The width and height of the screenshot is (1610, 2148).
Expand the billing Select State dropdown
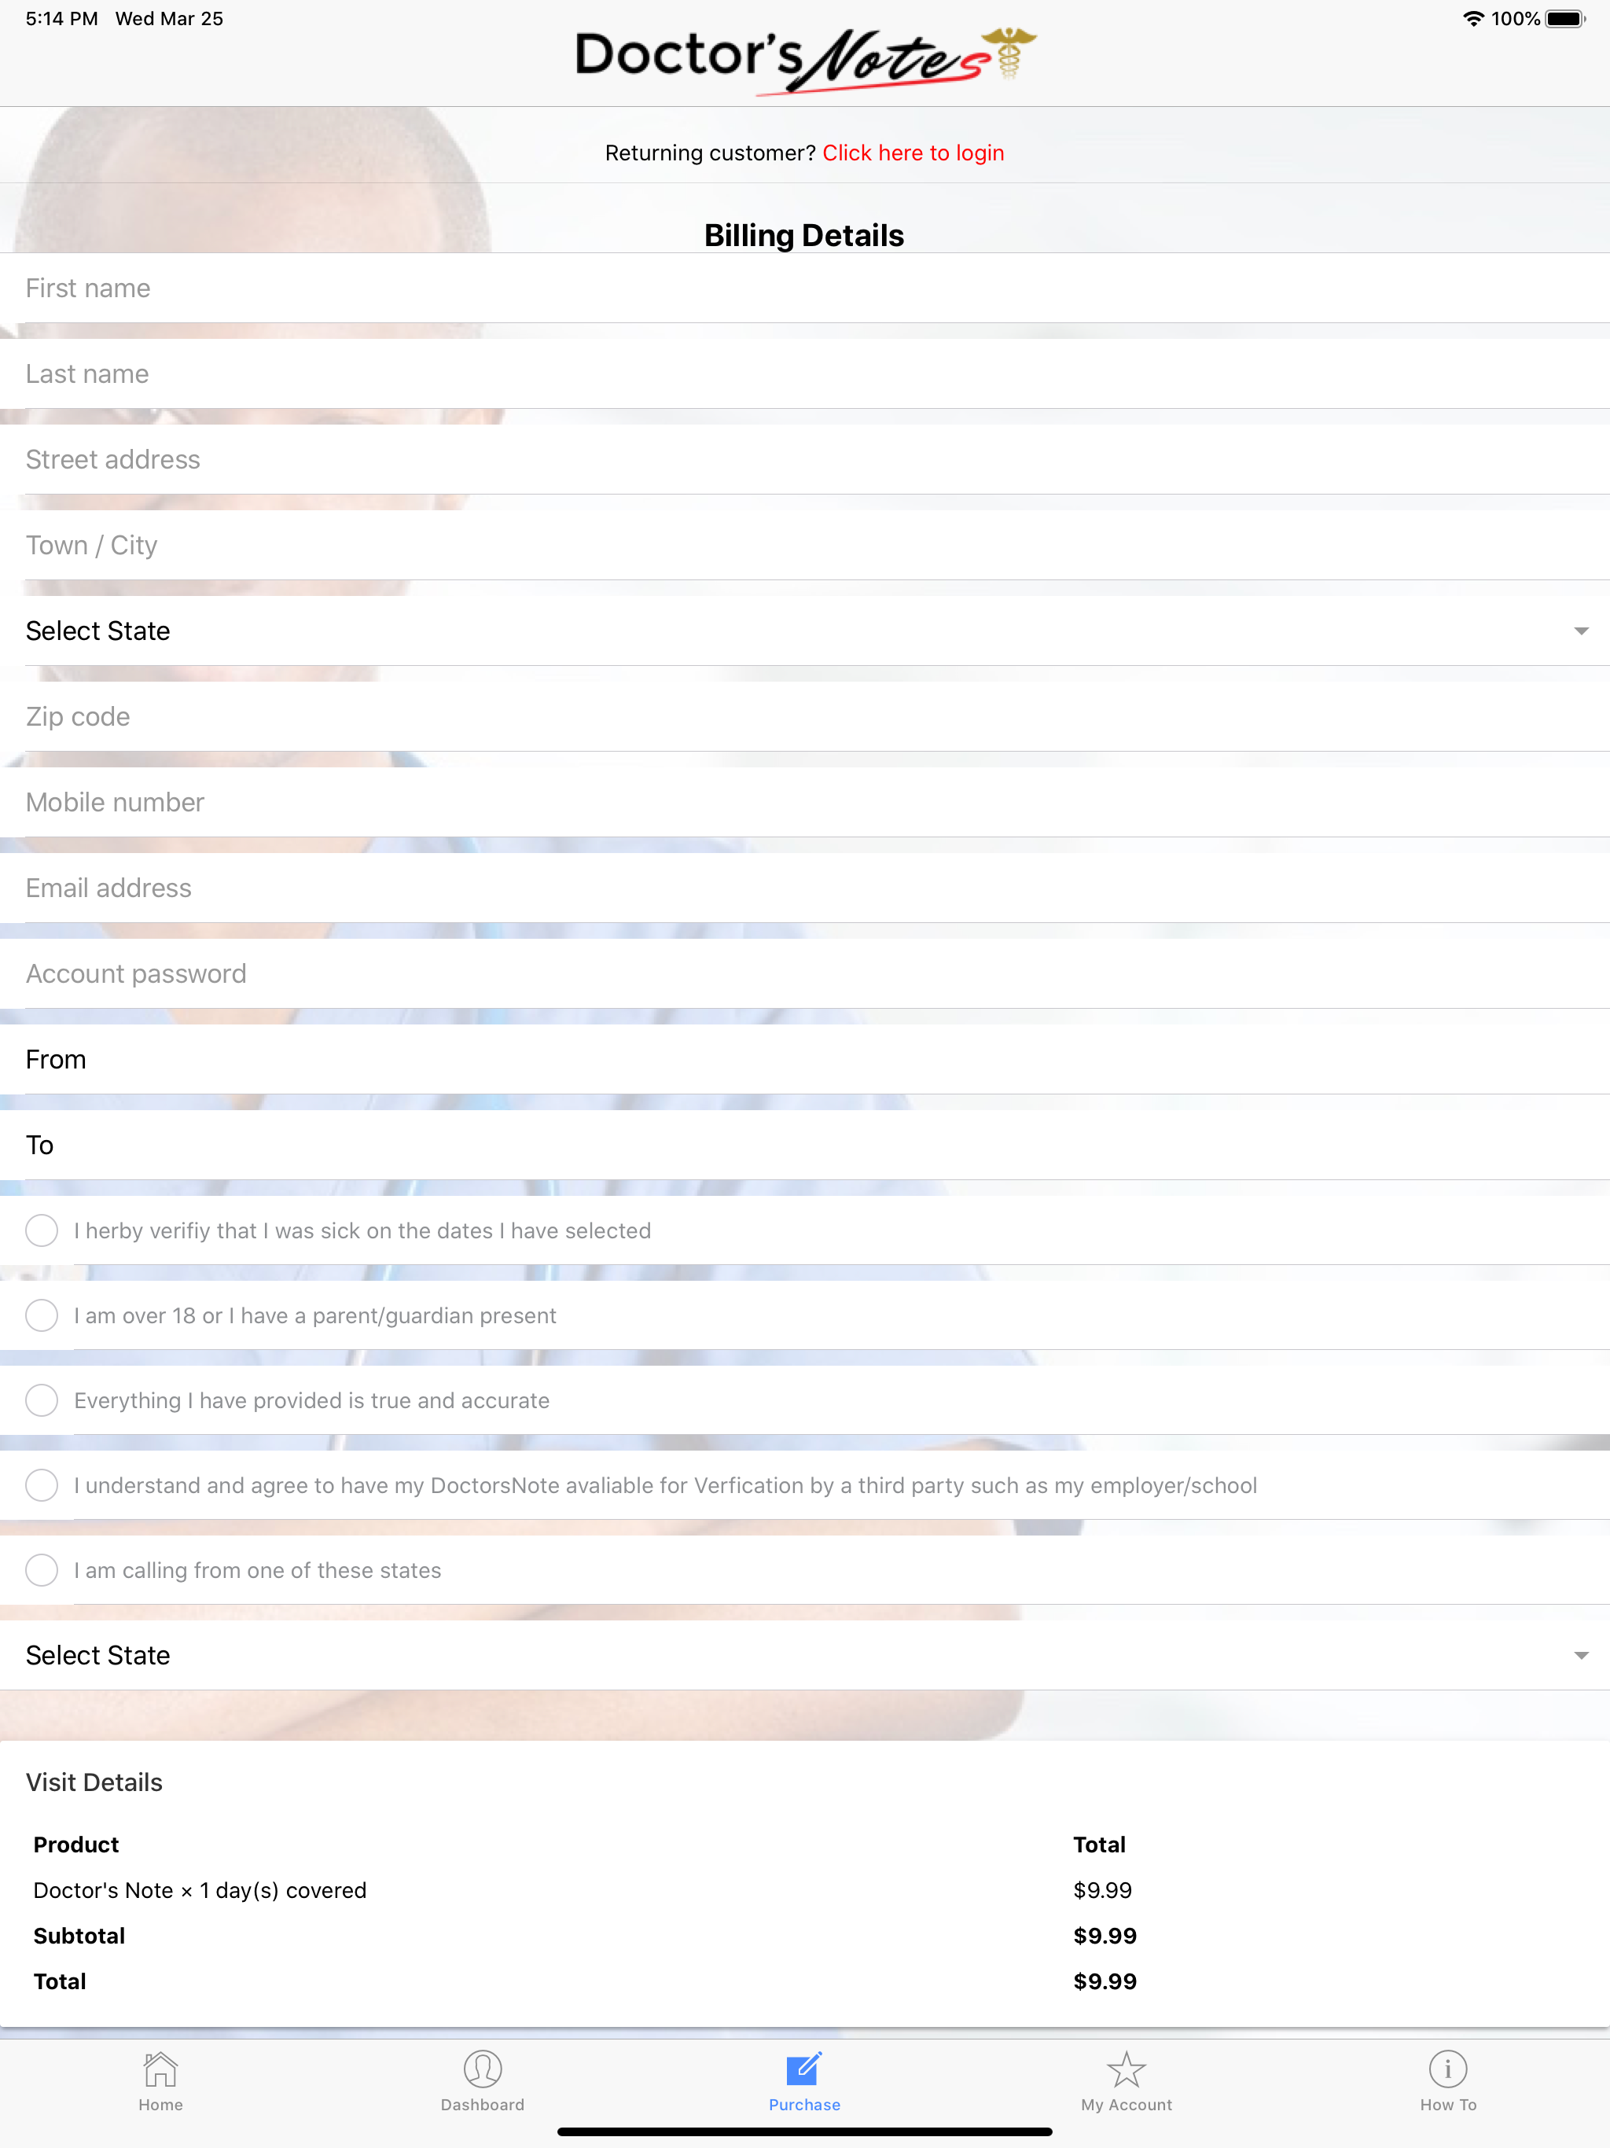[x=805, y=631]
